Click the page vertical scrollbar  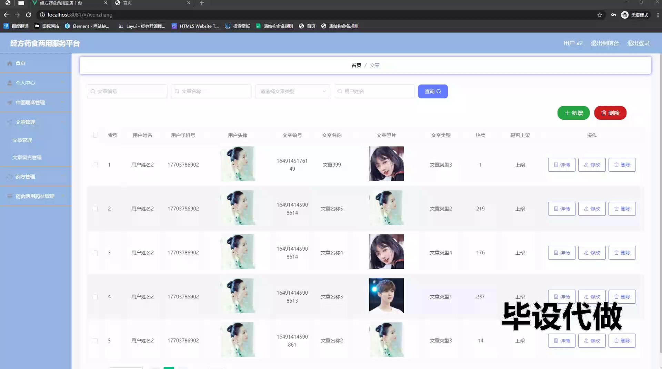coord(660,207)
